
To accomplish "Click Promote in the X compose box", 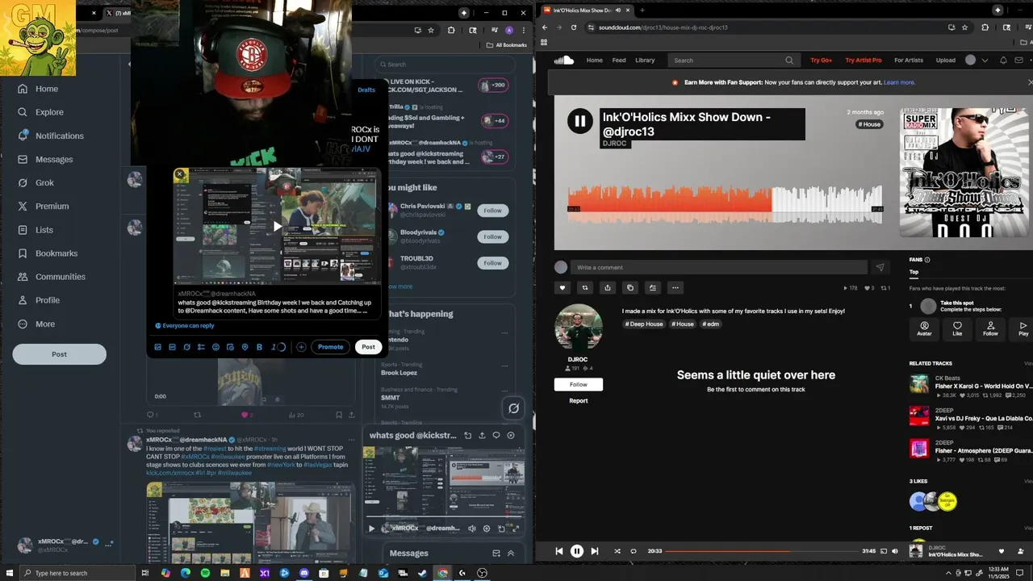I will point(330,347).
